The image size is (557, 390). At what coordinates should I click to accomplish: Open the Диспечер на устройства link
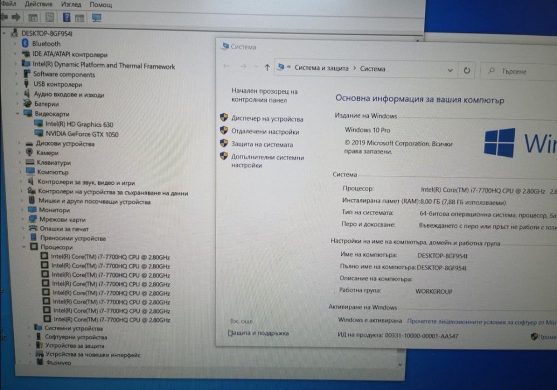pyautogui.click(x=267, y=119)
